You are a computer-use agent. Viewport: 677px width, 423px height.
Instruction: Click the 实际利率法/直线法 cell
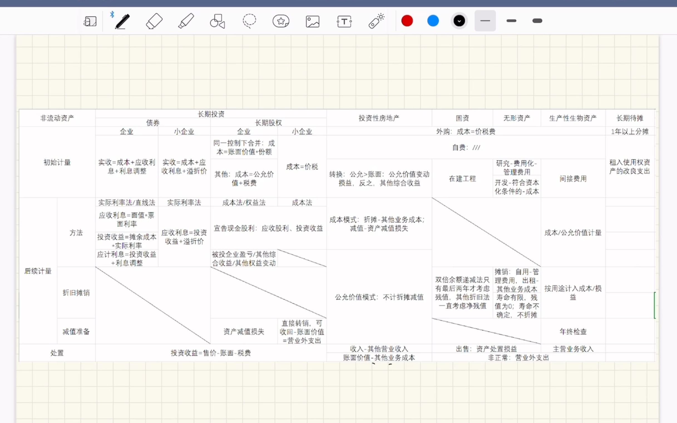127,202
